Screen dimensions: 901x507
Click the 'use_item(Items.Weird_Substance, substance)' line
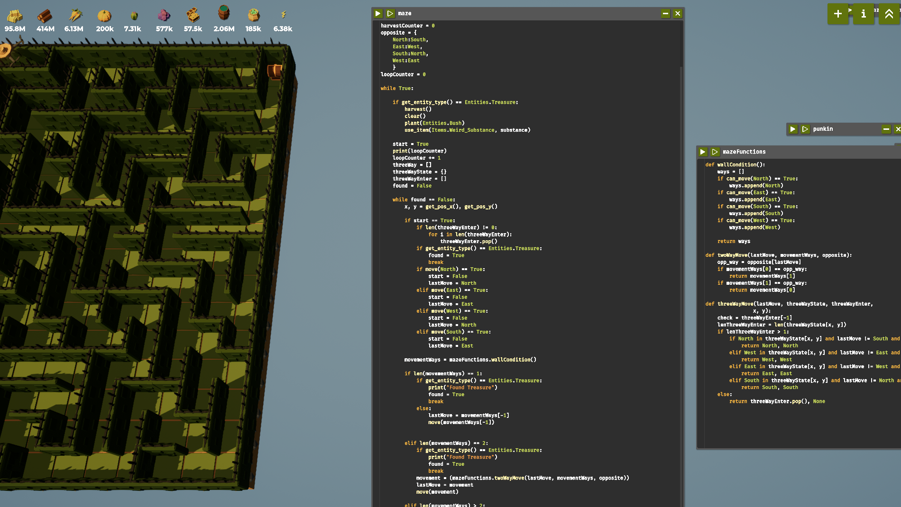[467, 130]
